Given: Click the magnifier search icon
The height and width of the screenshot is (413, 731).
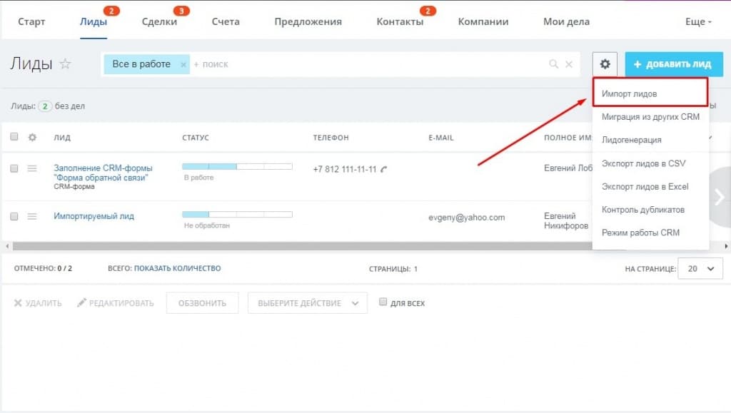Looking at the screenshot, I should [553, 64].
